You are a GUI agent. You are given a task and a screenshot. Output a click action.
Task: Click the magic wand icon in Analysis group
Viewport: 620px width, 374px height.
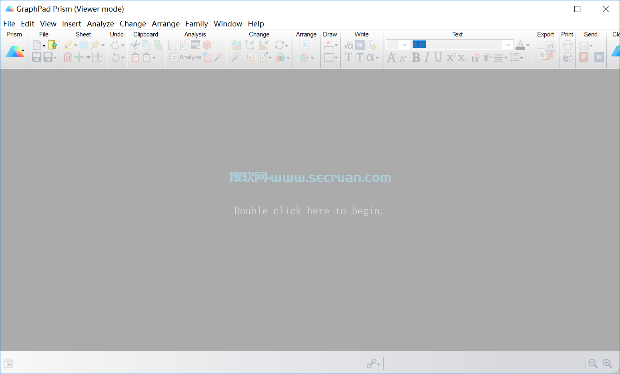[x=219, y=57]
